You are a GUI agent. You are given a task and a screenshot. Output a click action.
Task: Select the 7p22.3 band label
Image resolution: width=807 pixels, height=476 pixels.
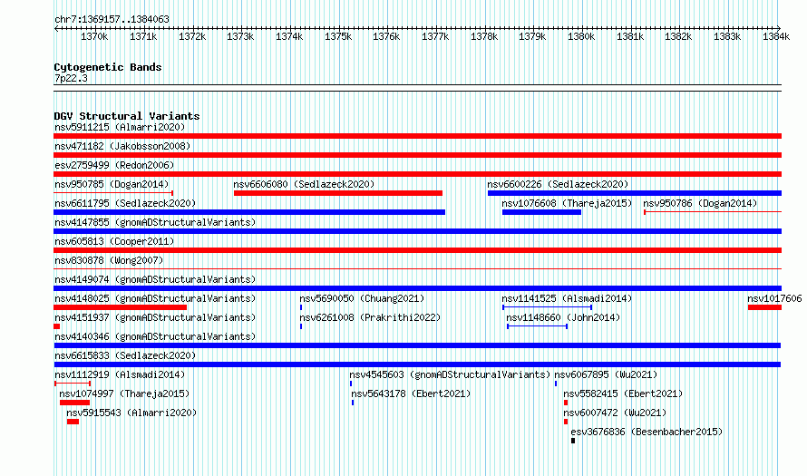[x=71, y=78]
